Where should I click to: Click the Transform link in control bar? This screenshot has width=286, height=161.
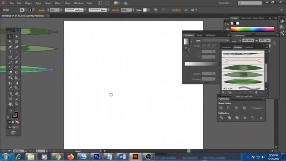click(x=176, y=10)
